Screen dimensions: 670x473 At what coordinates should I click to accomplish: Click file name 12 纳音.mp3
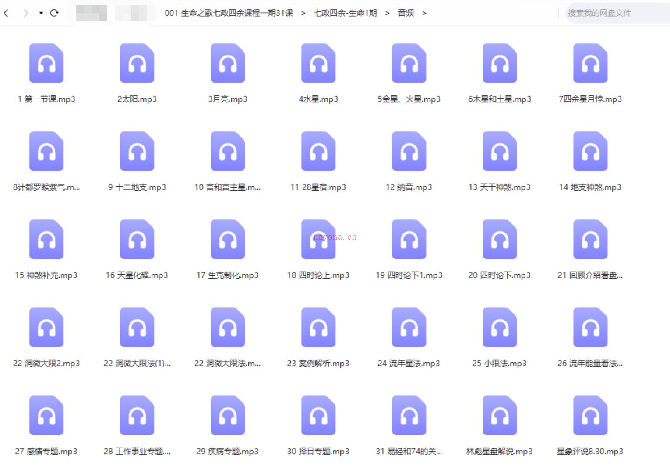[x=409, y=187]
